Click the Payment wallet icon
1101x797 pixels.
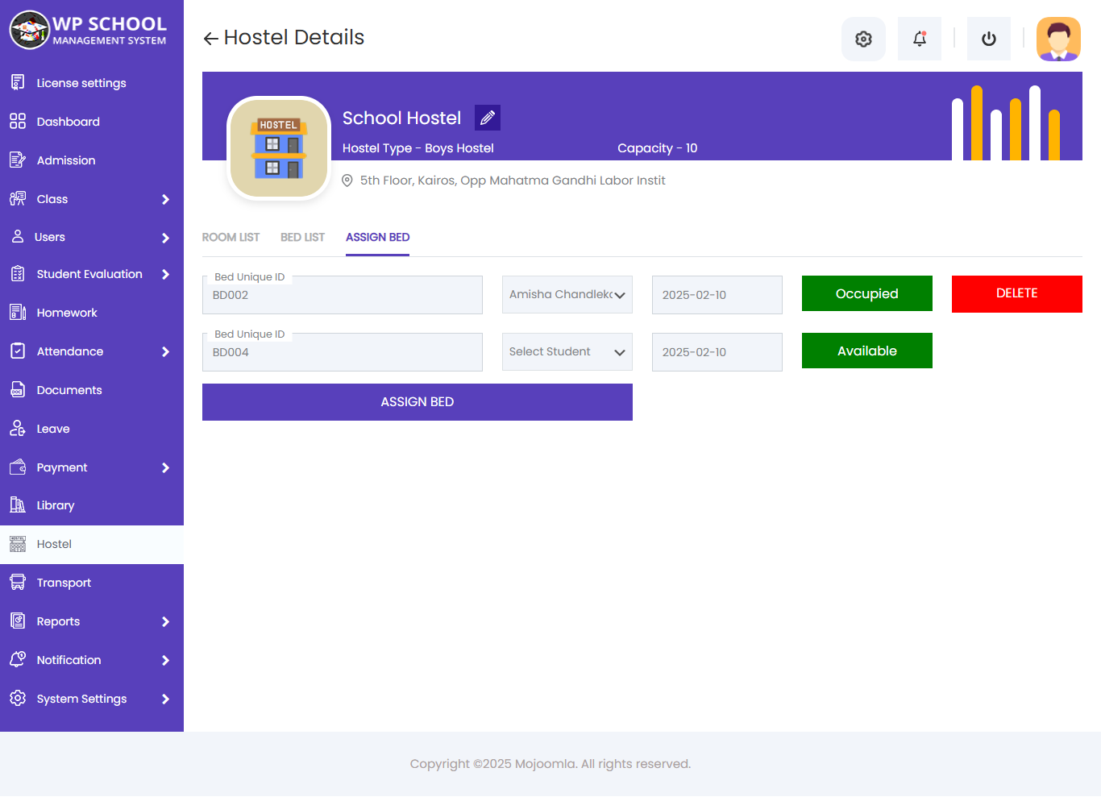click(x=18, y=467)
